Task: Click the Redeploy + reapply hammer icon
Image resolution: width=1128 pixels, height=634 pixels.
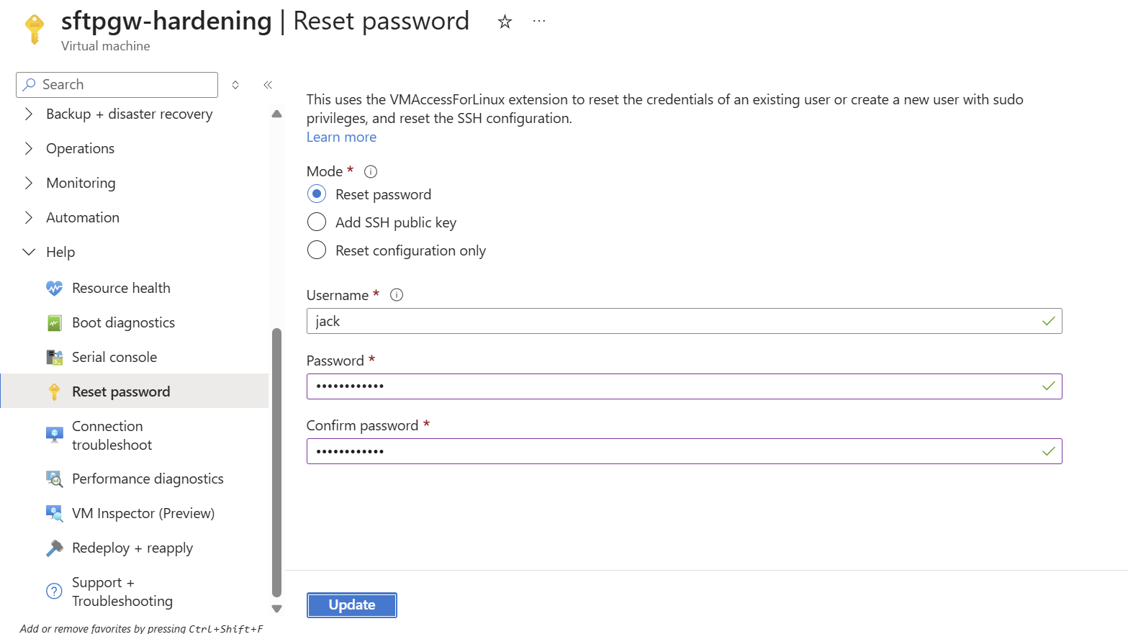Action: tap(54, 548)
